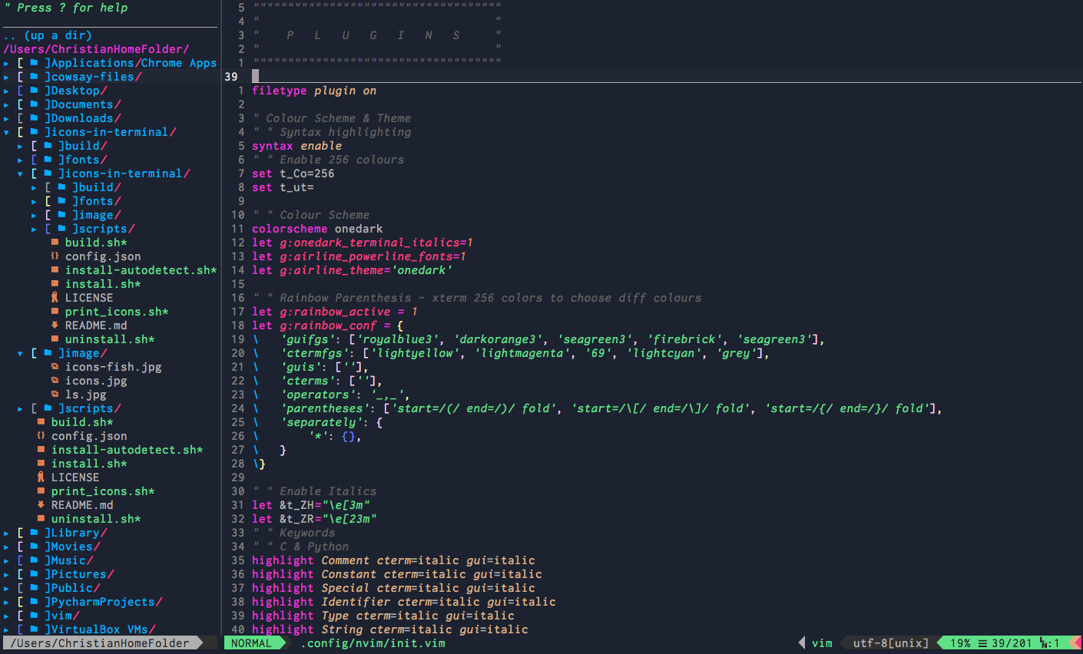Click the utf-8[unix] encoding segment
The width and height of the screenshot is (1083, 654).
coord(889,643)
